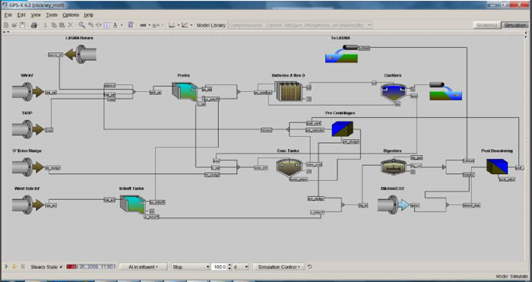
Task: Click the Delete X toolbar icon
Action: [x=70, y=25]
